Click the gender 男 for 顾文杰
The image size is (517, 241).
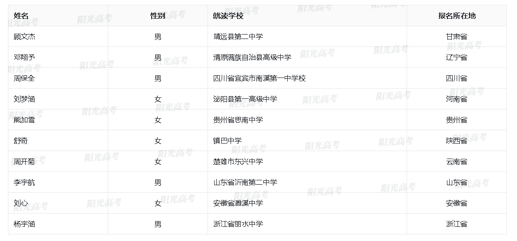pyautogui.click(x=158, y=36)
